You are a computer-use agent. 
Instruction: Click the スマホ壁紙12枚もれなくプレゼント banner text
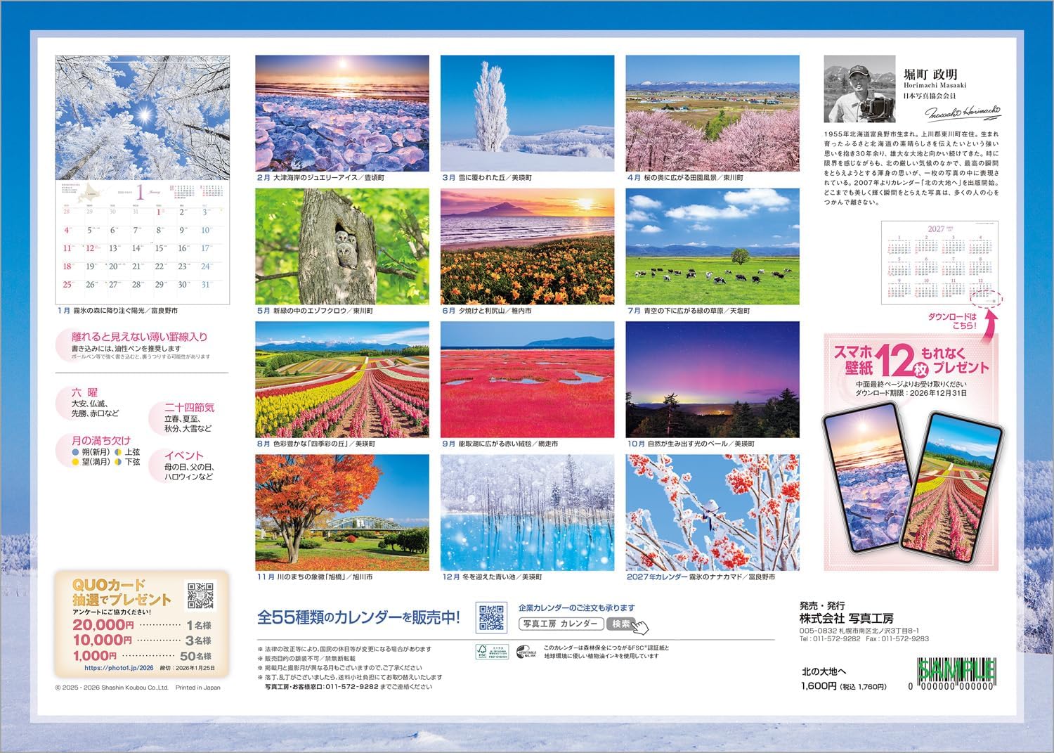tap(911, 360)
